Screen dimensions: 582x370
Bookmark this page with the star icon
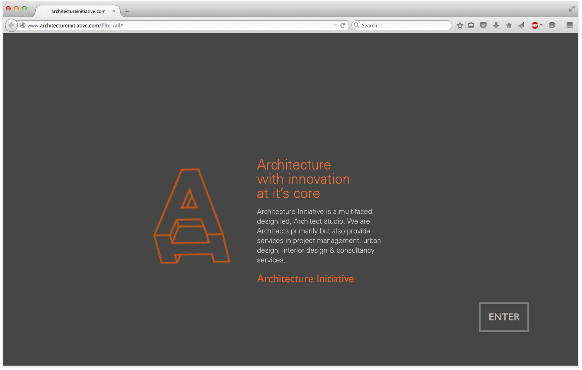(460, 25)
